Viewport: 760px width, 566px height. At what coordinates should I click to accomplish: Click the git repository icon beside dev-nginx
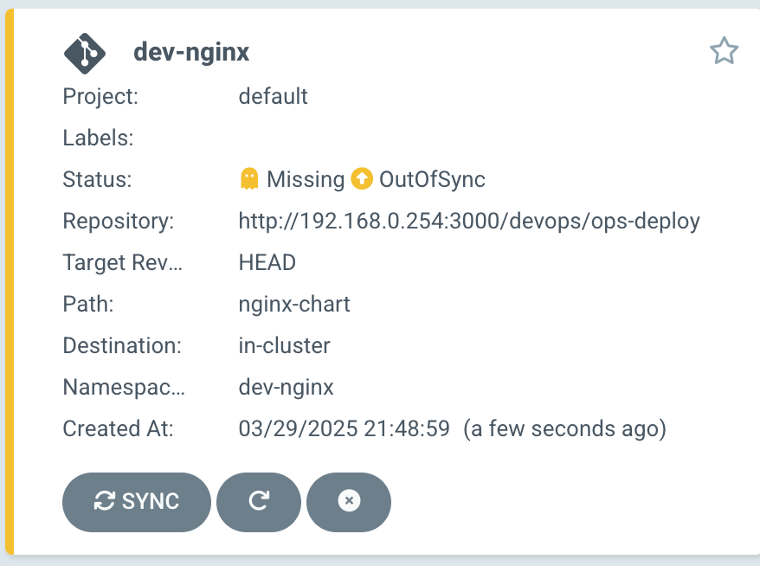[84, 54]
